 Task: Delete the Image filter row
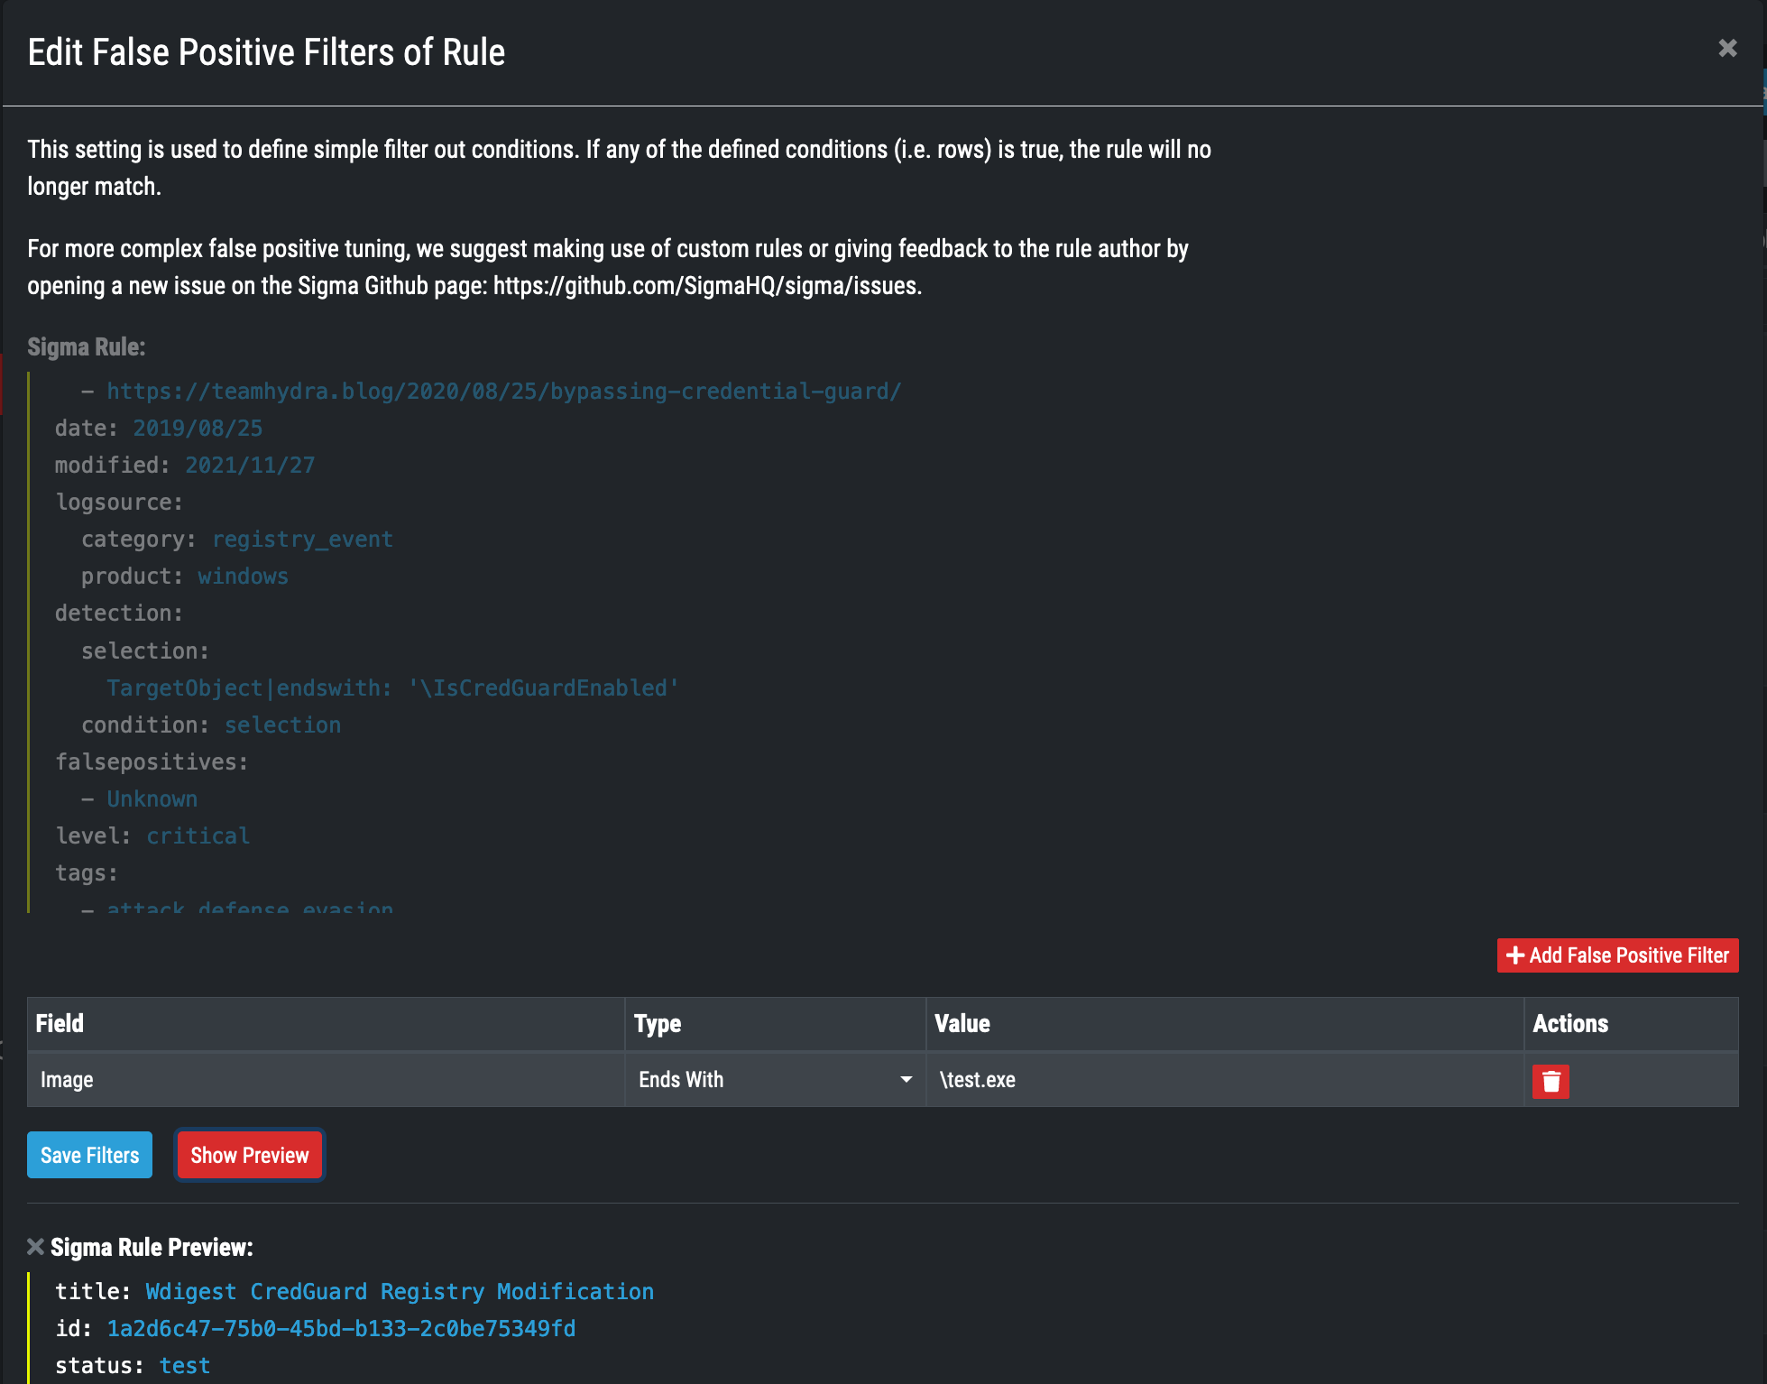point(1551,1081)
